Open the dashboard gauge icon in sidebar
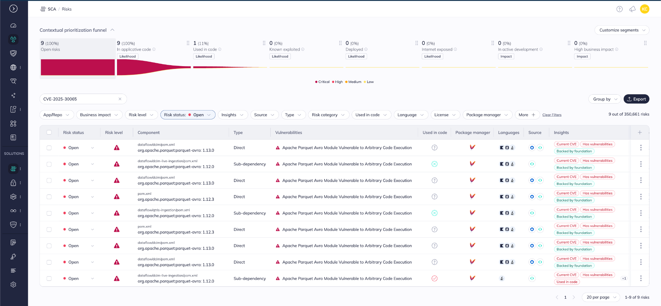Viewport: 661px width, 306px height. pyautogui.click(x=13, y=25)
